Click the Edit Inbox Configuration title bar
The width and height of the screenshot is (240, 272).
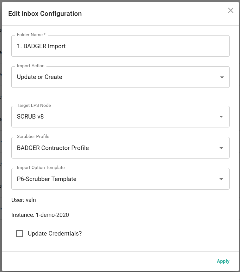[45, 14]
